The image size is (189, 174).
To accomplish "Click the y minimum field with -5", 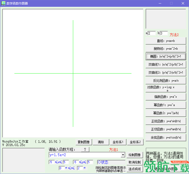I will click(x=76, y=162).
